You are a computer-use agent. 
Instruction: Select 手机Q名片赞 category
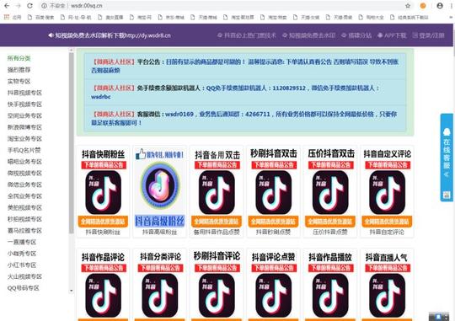(x=24, y=150)
